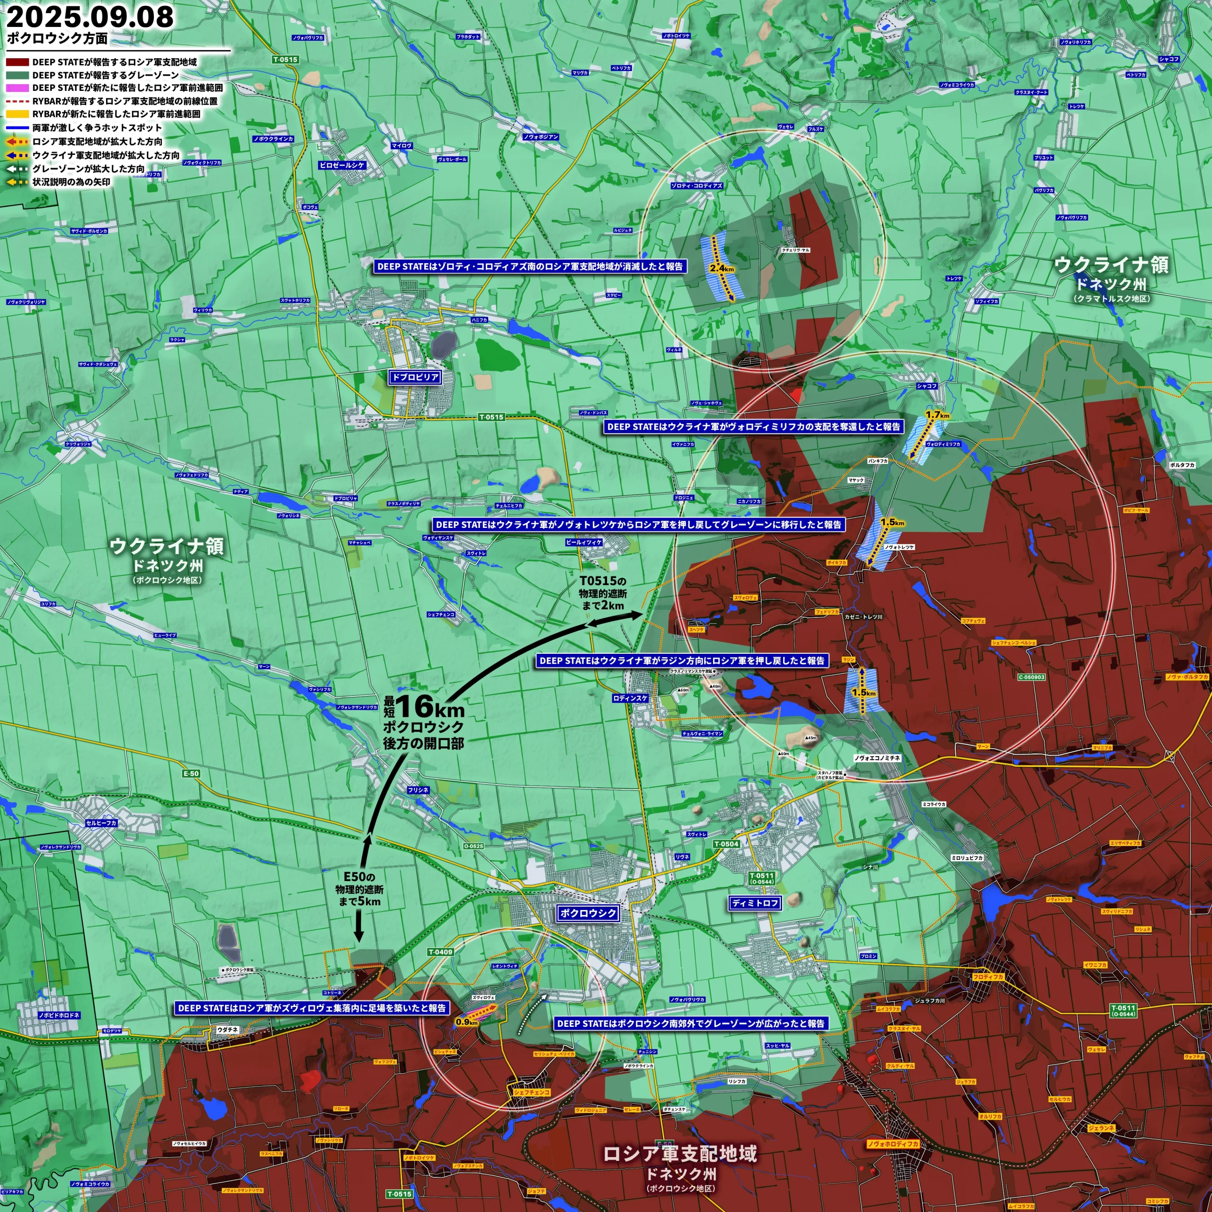Viewport: 1212px width, 1212px height.
Task: Select the ドブロピリア city label
Action: (415, 378)
